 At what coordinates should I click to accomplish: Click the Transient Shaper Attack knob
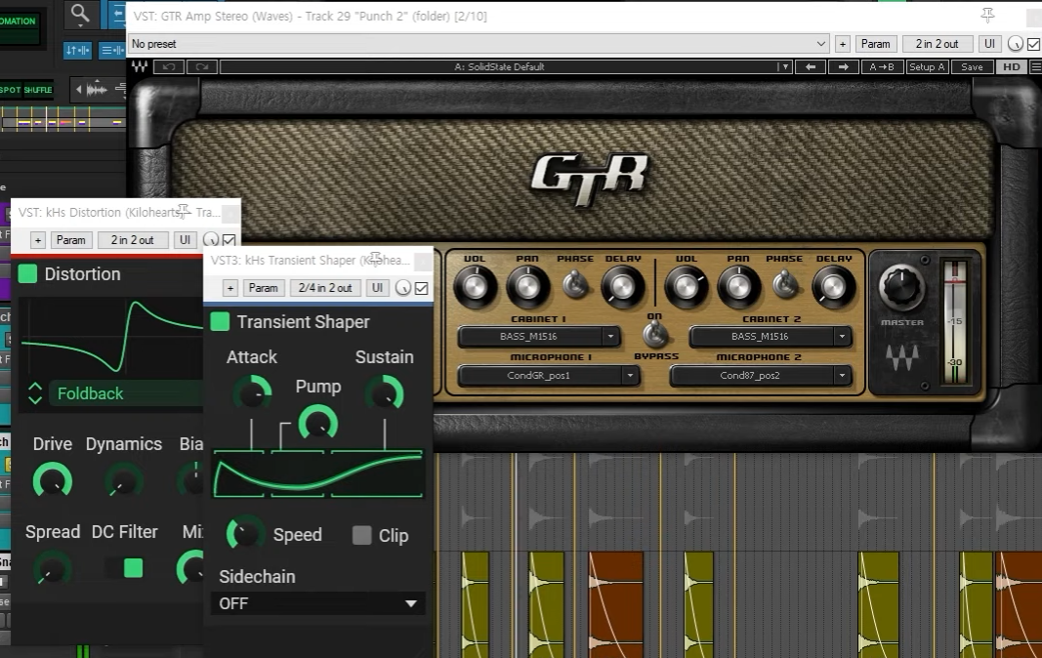(252, 392)
